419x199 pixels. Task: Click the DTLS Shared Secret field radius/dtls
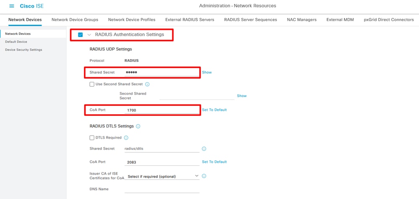click(x=162, y=149)
